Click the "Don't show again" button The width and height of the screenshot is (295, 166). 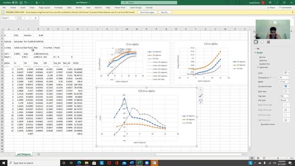147,12
